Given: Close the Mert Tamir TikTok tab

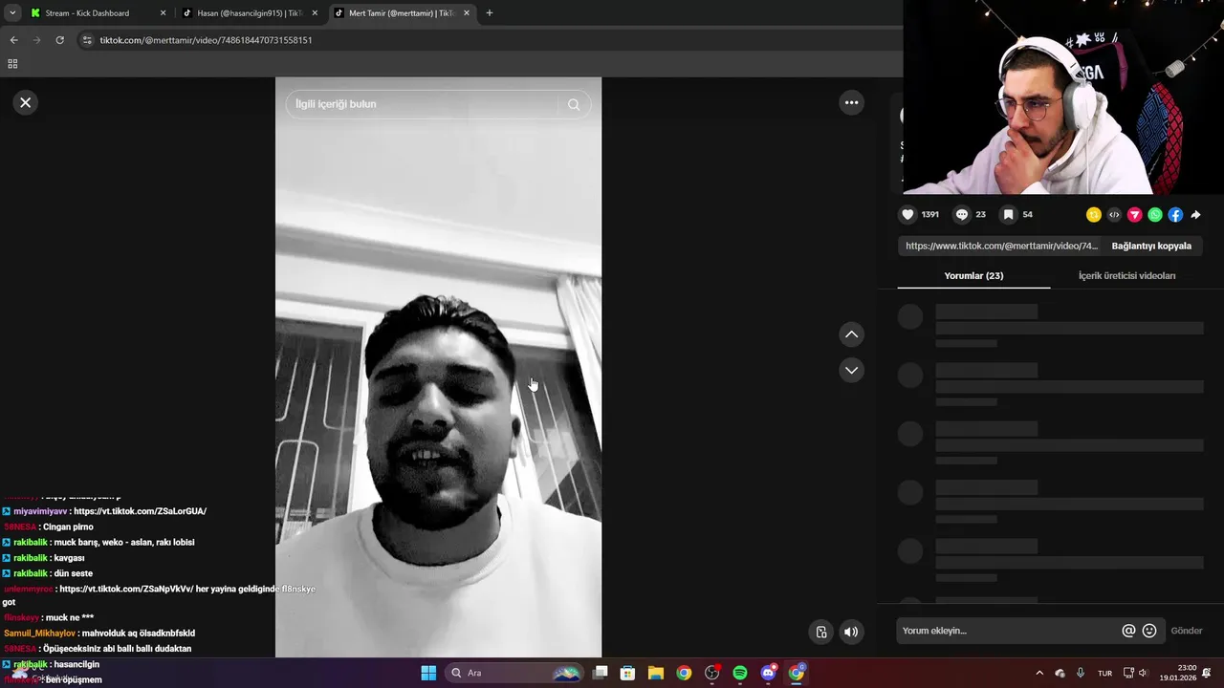Looking at the screenshot, I should coord(467,13).
